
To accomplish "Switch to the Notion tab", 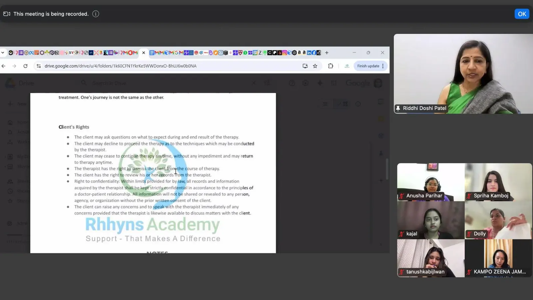I will (x=57, y=53).
